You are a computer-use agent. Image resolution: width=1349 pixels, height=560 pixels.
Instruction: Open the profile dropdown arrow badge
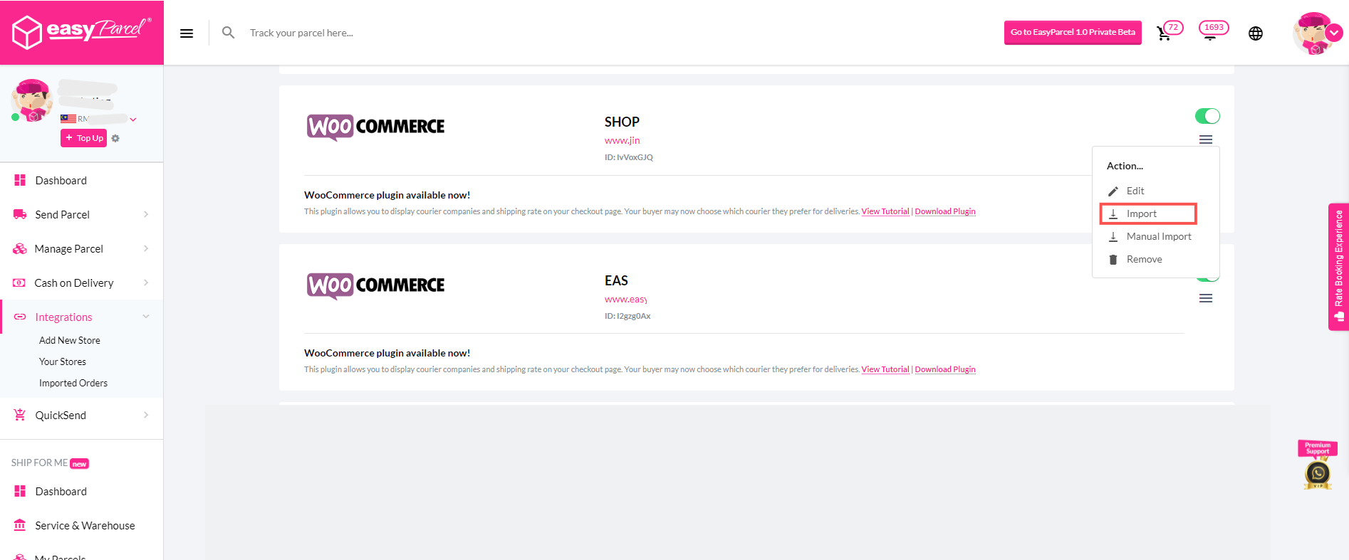[1334, 33]
